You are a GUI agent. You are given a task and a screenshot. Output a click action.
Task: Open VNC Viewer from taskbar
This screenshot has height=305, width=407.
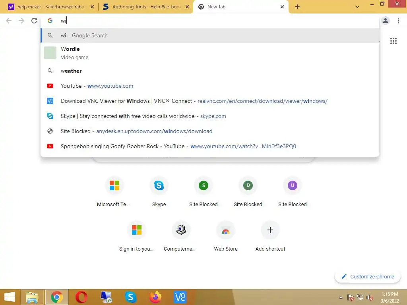click(x=180, y=297)
